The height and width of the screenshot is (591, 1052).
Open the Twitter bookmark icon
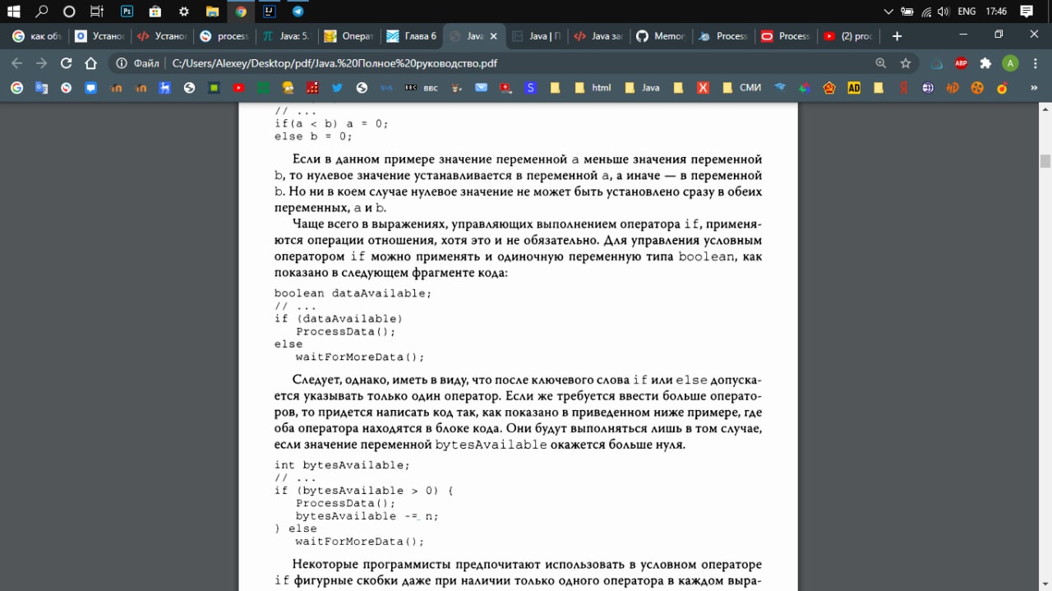pyautogui.click(x=337, y=88)
